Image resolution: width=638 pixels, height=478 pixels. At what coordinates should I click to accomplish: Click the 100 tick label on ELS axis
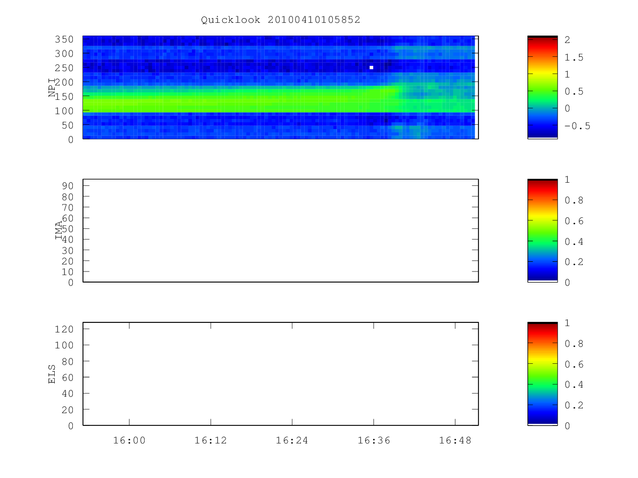(x=64, y=345)
